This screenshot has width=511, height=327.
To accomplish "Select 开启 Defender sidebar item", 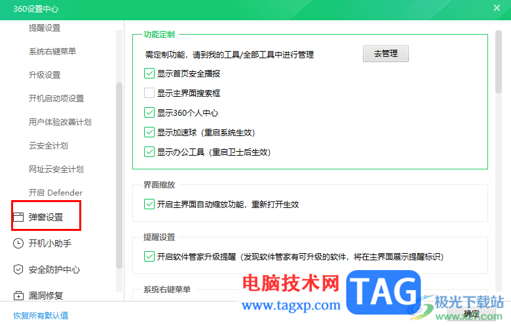I will (x=56, y=193).
